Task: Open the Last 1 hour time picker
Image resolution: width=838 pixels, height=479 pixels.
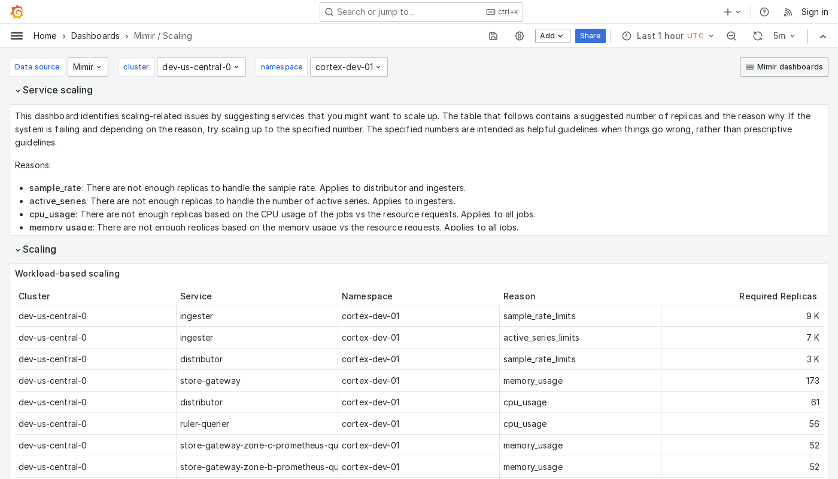Action: pos(668,36)
